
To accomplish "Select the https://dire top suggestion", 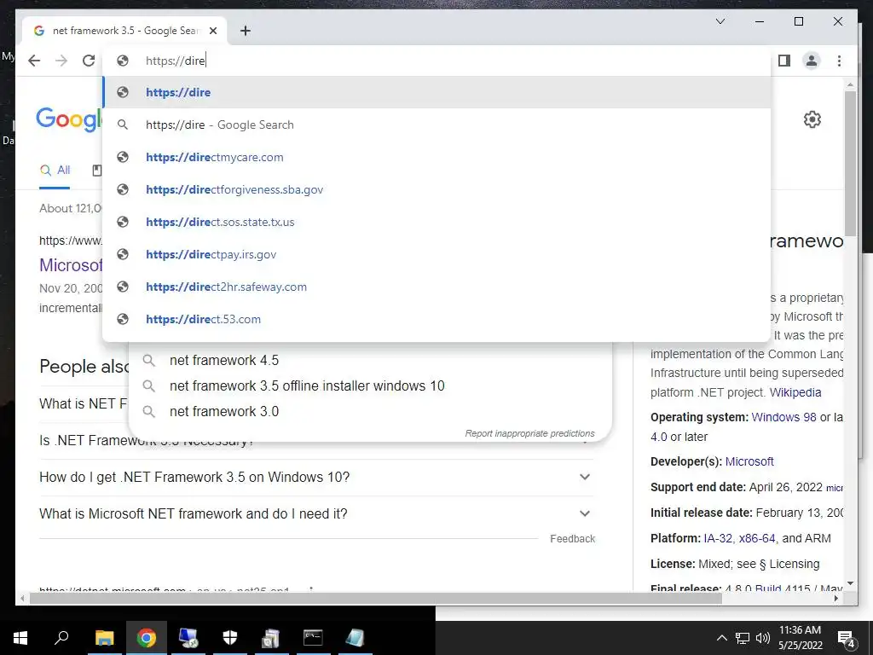I will point(437,92).
